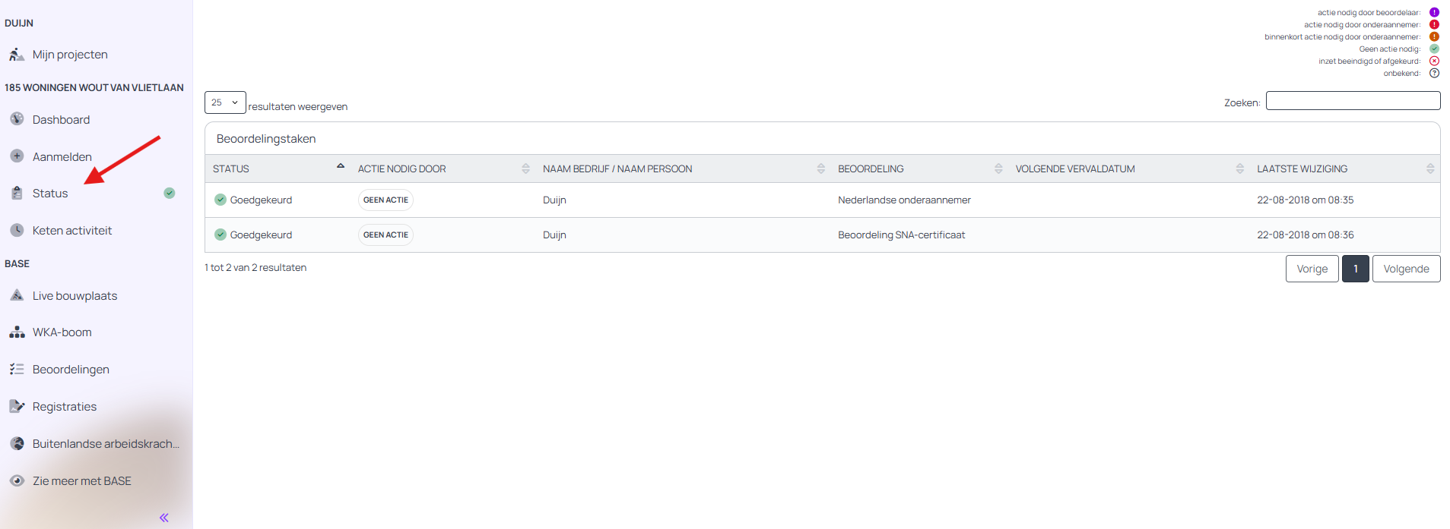1450x529 pixels.
Task: Open the 25 results per page dropdown
Action: 224,102
